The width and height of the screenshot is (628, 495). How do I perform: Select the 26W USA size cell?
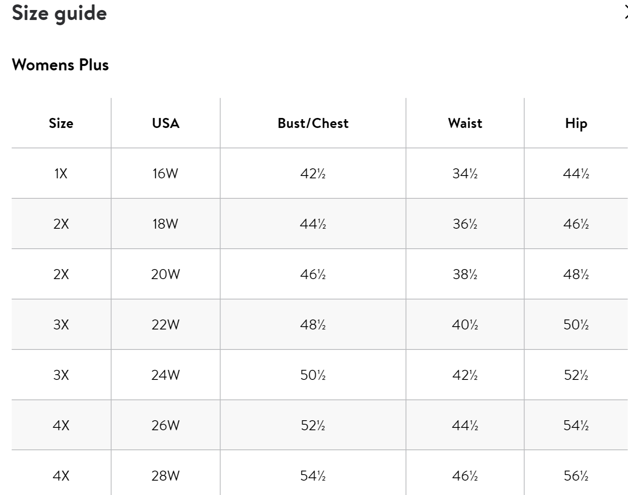165,425
